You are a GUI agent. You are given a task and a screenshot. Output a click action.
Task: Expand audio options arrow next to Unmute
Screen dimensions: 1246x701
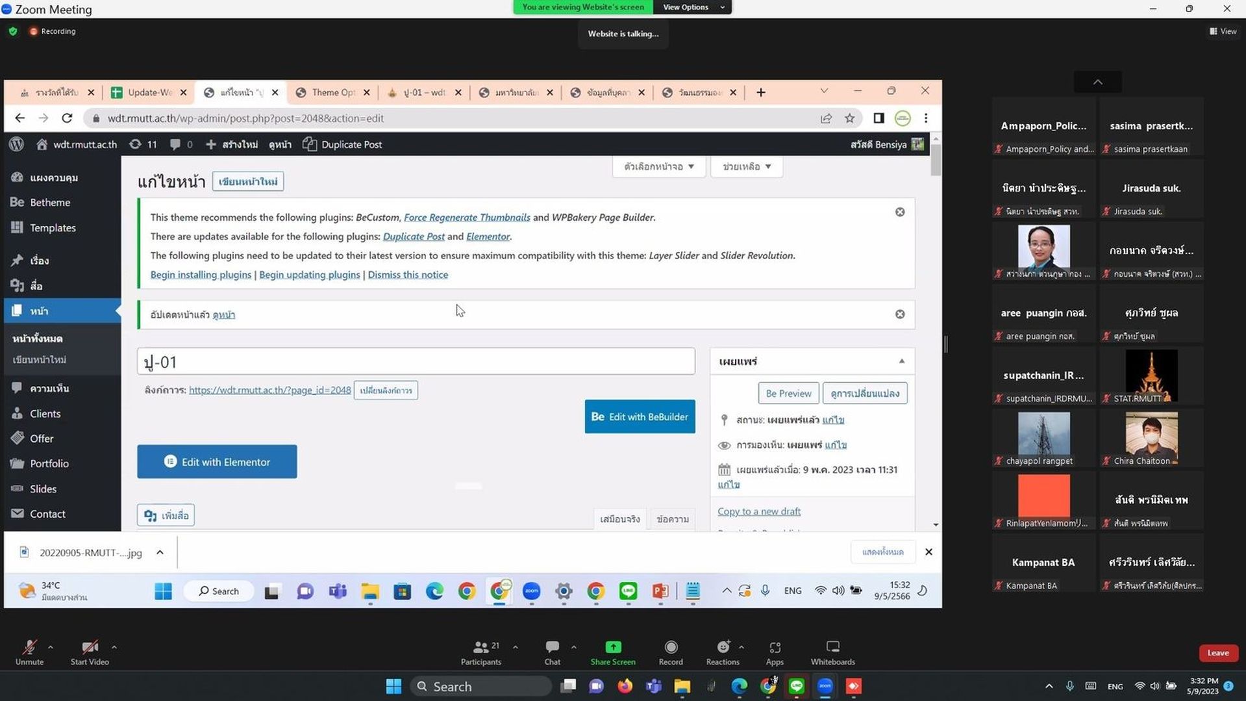51,647
